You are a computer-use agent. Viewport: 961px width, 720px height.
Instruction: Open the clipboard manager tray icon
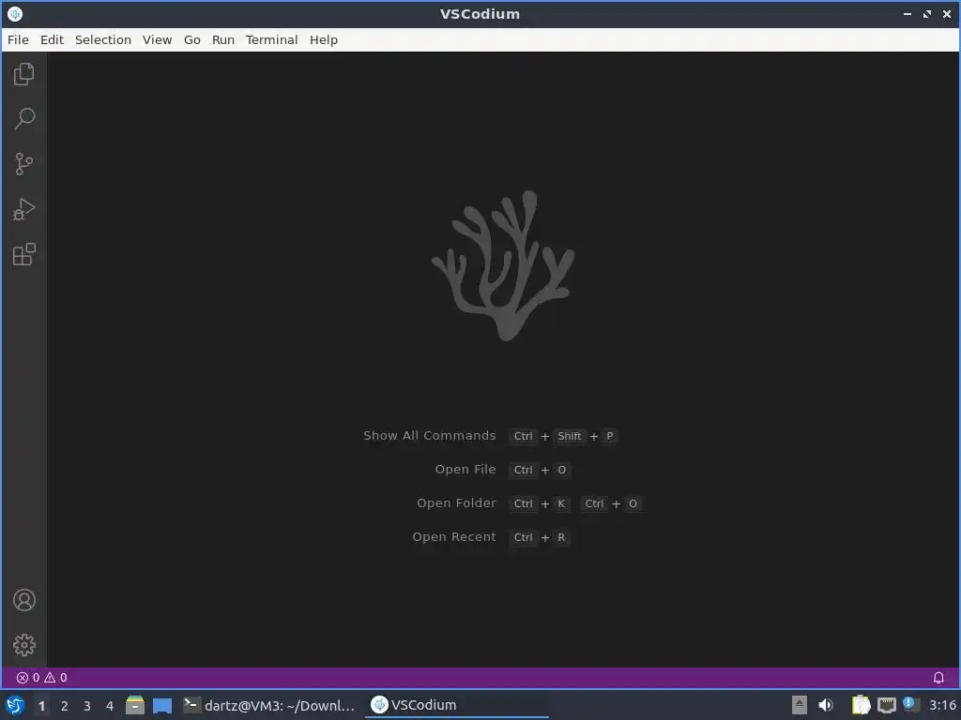[862, 705]
